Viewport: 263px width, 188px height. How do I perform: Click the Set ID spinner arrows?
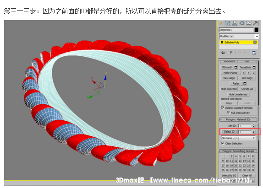pyautogui.click(x=254, y=125)
